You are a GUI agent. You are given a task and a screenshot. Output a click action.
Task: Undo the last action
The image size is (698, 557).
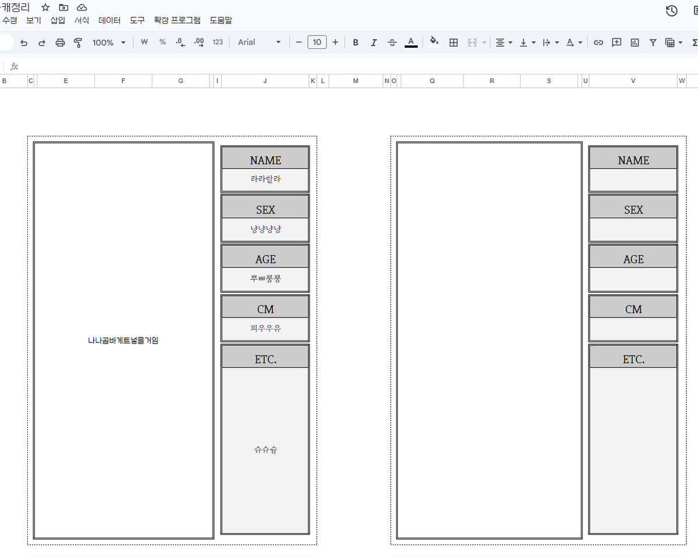[x=24, y=42]
